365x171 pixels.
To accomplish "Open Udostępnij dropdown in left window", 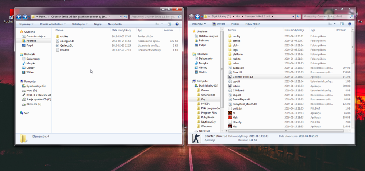I will pyautogui.click(x=80, y=24).
